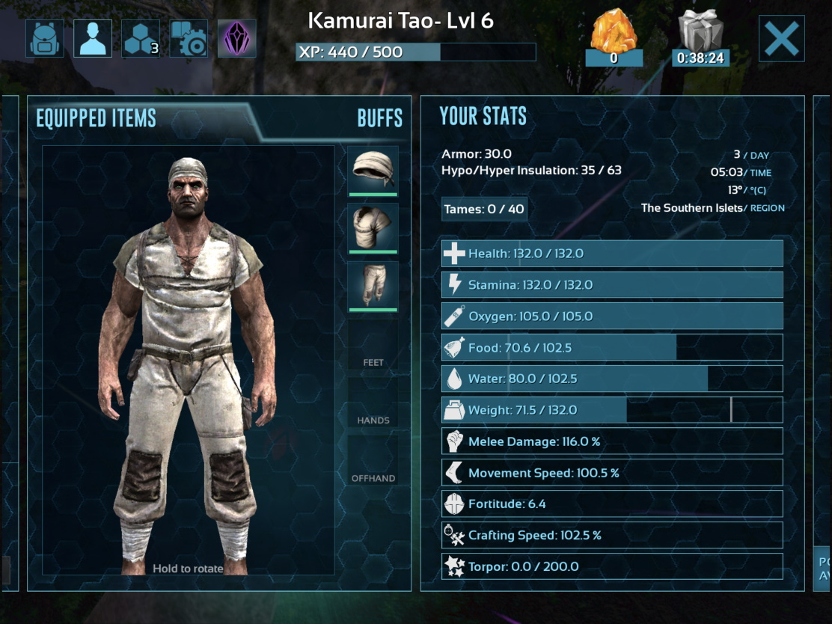Open the engrams hexagon icon
Image resolution: width=832 pixels, height=624 pixels.
point(141,38)
